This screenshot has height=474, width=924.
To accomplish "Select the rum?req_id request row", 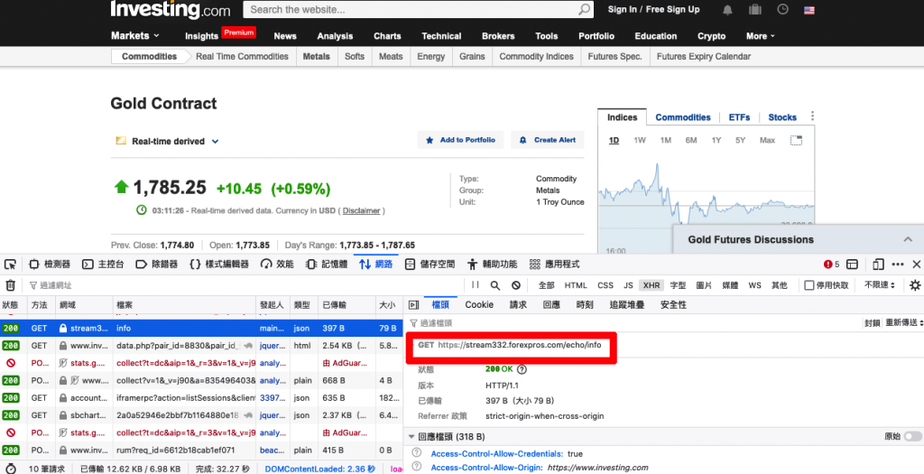I will click(x=202, y=450).
